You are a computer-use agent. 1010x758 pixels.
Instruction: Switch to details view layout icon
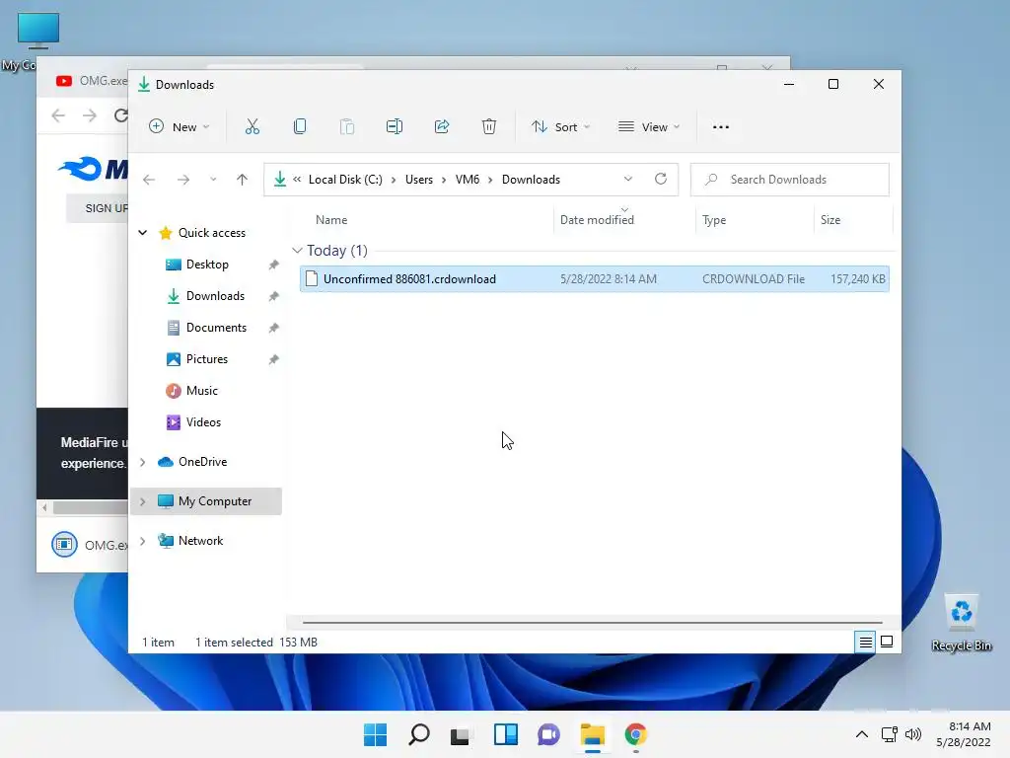pyautogui.click(x=865, y=642)
